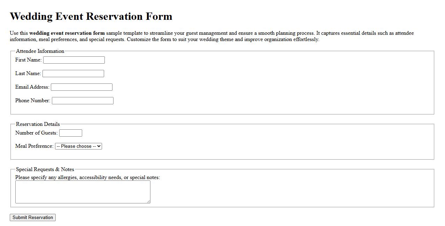The image size is (445, 226).
Task: Click the textarea resize handle
Action: [149, 202]
